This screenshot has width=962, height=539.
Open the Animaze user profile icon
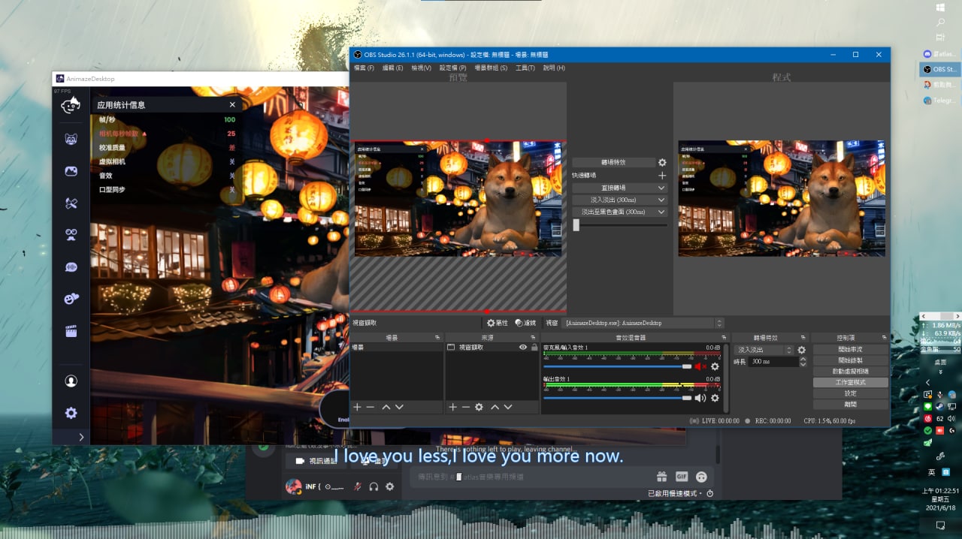(71, 381)
